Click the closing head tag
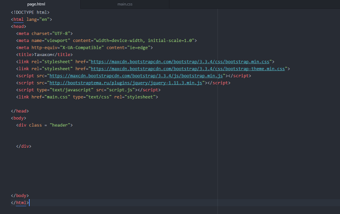Image resolution: width=340 pixels, height=214 pixels. click(x=20, y=111)
